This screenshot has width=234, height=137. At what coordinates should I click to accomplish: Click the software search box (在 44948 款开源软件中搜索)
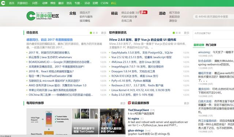coord(214,17)
